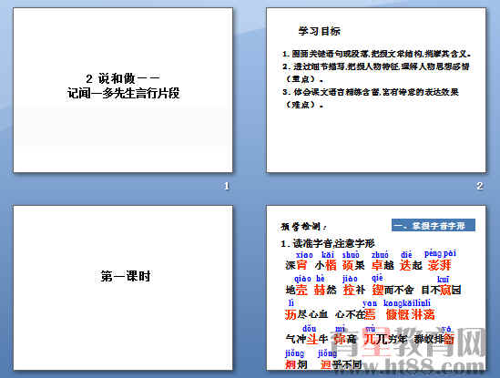Click the first learning objective line
Screen dimensions: 500x378
click(377, 54)
